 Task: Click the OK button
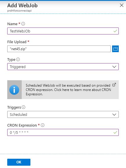tap(19, 162)
